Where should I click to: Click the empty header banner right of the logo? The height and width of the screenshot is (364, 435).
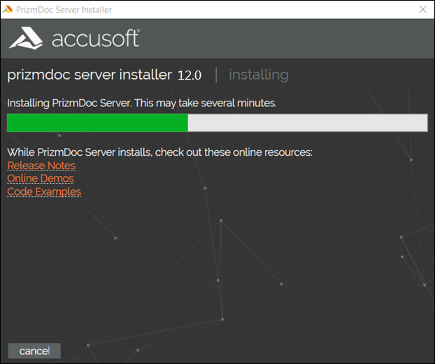pyautogui.click(x=294, y=39)
